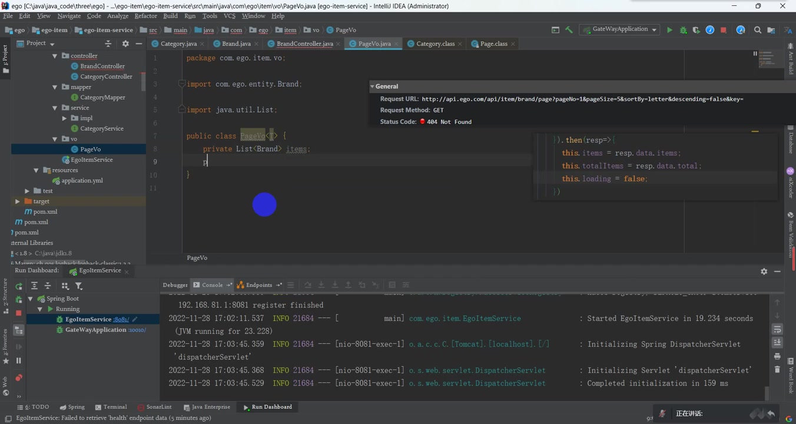Toggle scroll to end in console

(x=777, y=342)
